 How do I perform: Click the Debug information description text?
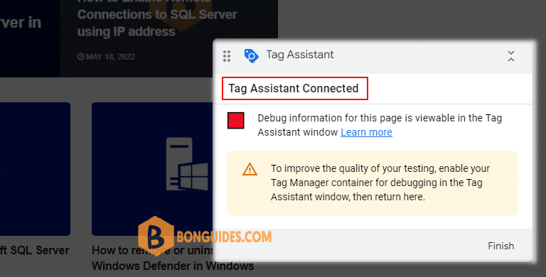(x=380, y=125)
